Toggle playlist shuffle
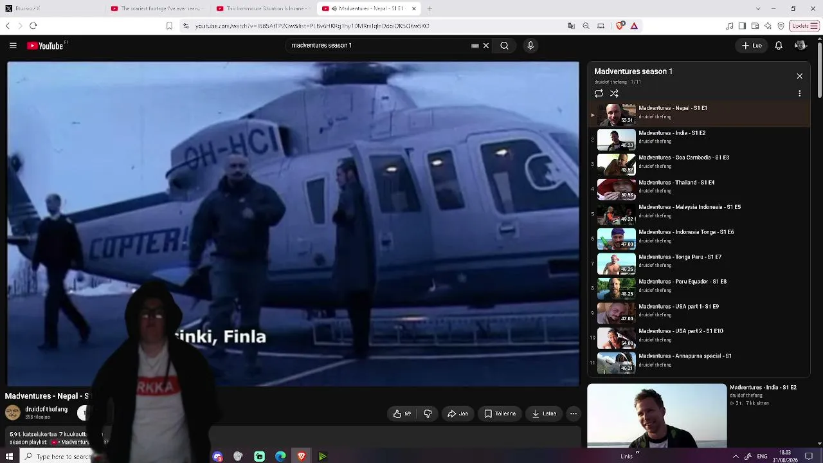 [614, 93]
